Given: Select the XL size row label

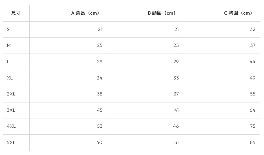Looking at the screenshot, I should pyautogui.click(x=10, y=78).
